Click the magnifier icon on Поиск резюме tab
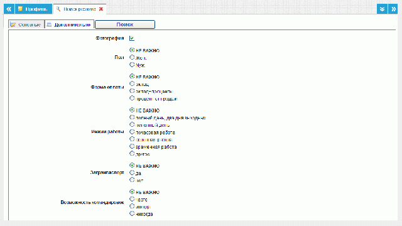402x226 pixels. pyautogui.click(x=58, y=9)
